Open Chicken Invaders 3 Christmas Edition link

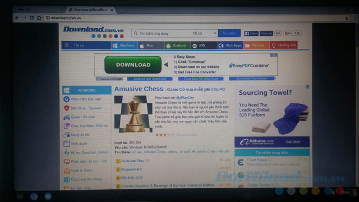coord(167,185)
